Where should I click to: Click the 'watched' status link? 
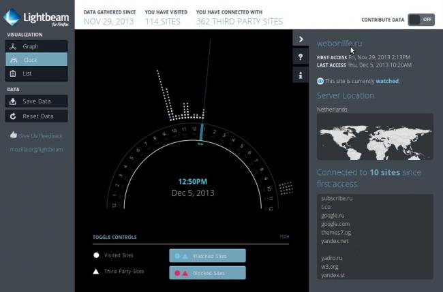coord(387,81)
